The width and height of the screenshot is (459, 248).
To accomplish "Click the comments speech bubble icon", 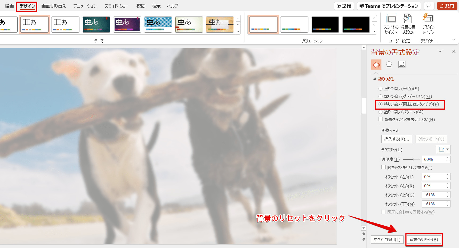I will (x=429, y=6).
